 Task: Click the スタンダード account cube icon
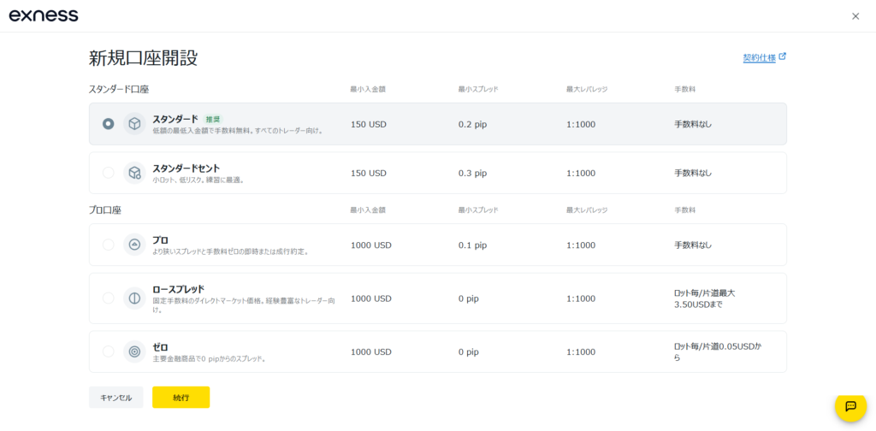tap(134, 124)
